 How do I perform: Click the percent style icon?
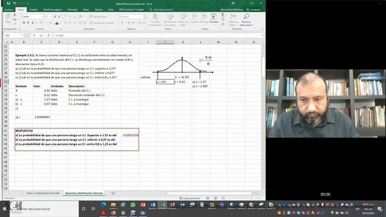point(128,23)
